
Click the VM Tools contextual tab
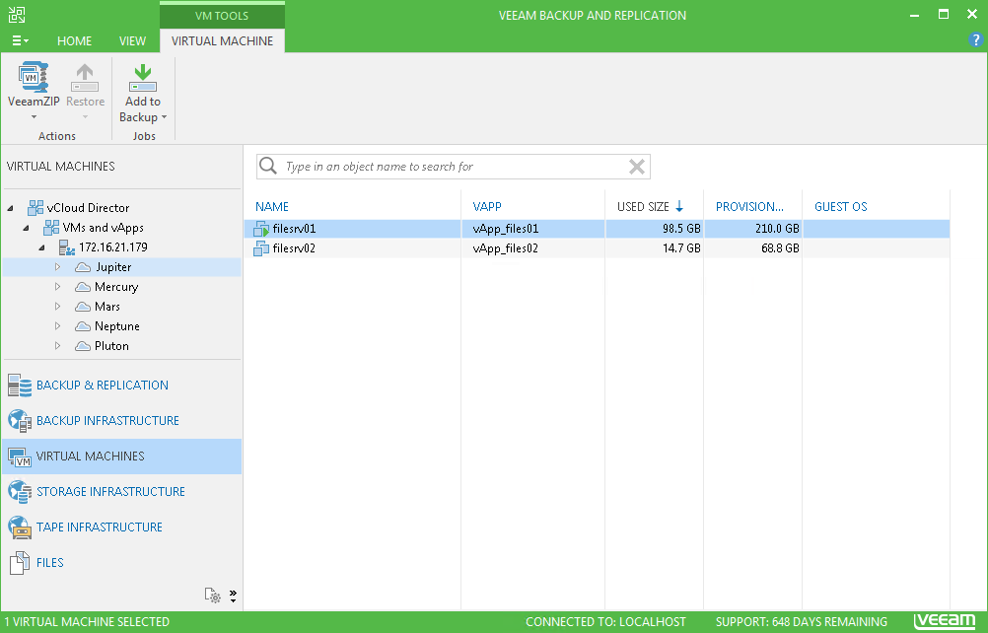(x=222, y=15)
